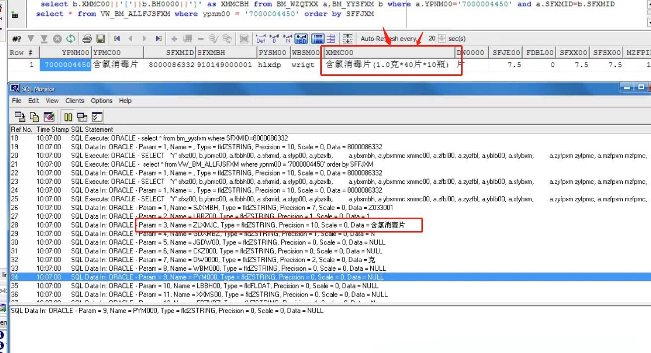
Task: Go to previous record in result grid
Action: (x=130, y=39)
